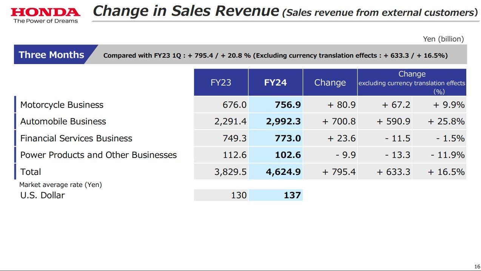Click the U.S. Dollar FY23 rate 130
The image size is (481, 271).
click(x=239, y=195)
